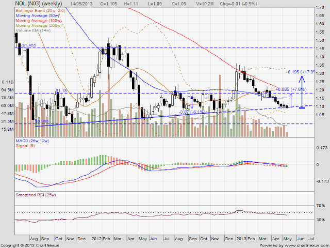
Task: Select the NOL (N03) (weekly) chart title
Action: tap(39, 4)
